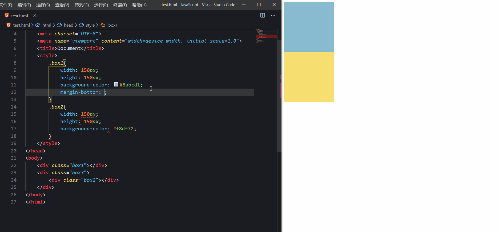Maximize the Visual Studio Code window

click(259, 5)
